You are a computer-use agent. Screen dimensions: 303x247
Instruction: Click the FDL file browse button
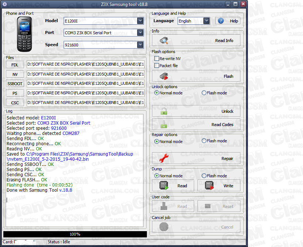click(x=15, y=65)
